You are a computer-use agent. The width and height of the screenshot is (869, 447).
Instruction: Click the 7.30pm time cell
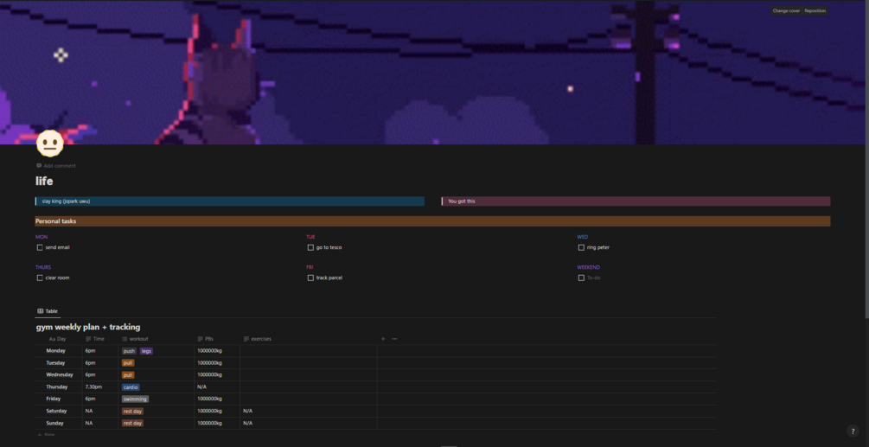(x=100, y=387)
